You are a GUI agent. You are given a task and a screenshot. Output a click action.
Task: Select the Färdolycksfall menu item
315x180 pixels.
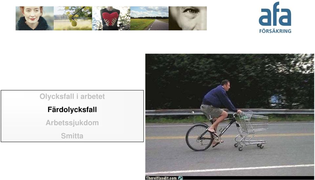tap(72, 109)
